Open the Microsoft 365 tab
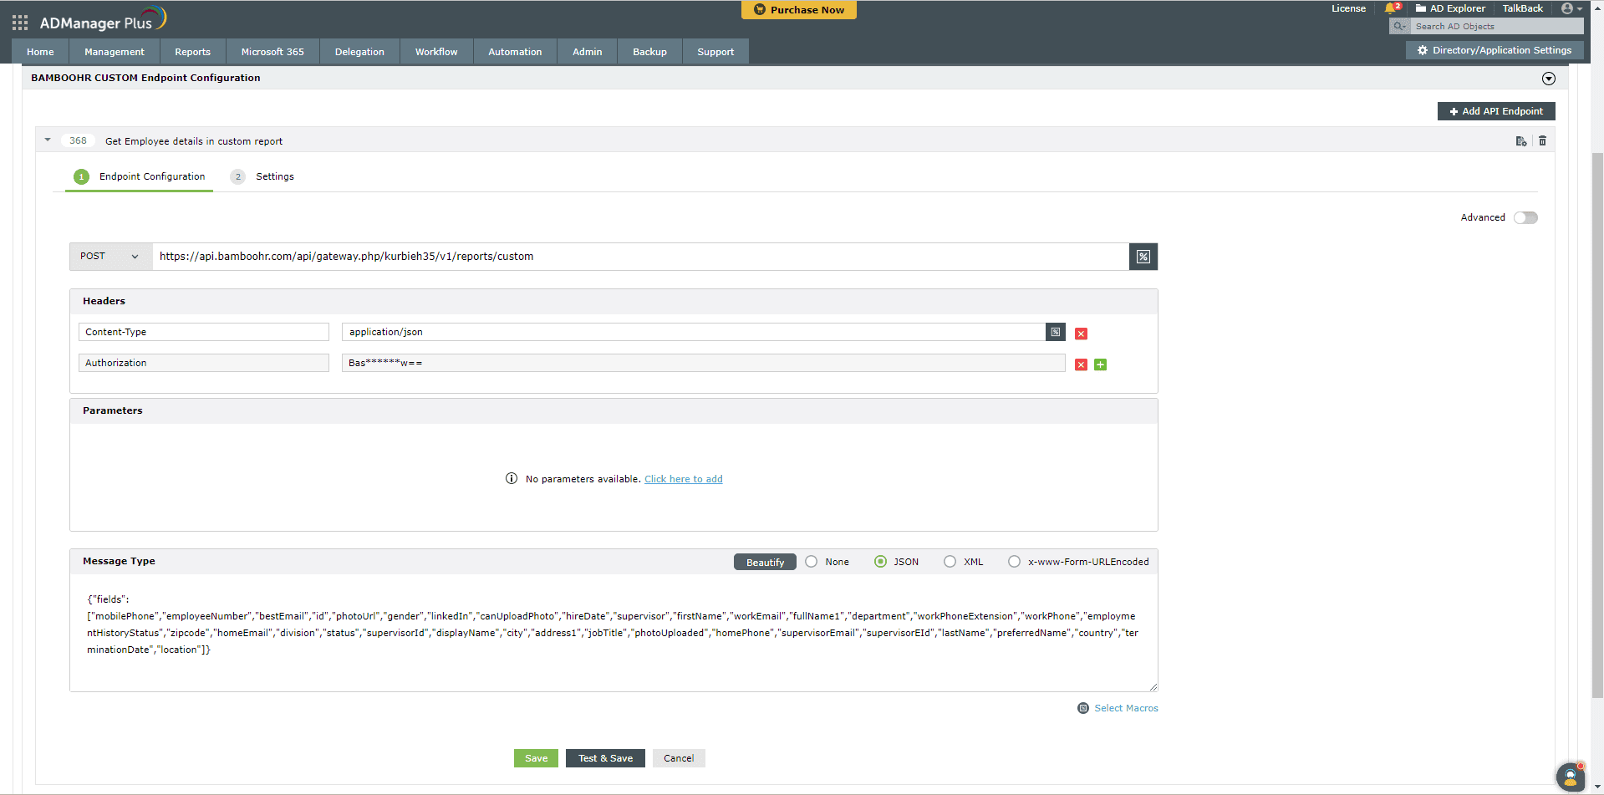The width and height of the screenshot is (1604, 795). [x=272, y=52]
